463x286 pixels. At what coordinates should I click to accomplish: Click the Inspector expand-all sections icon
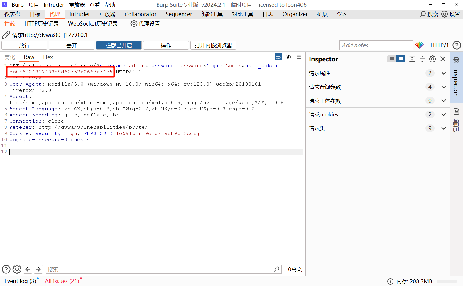tap(412, 59)
